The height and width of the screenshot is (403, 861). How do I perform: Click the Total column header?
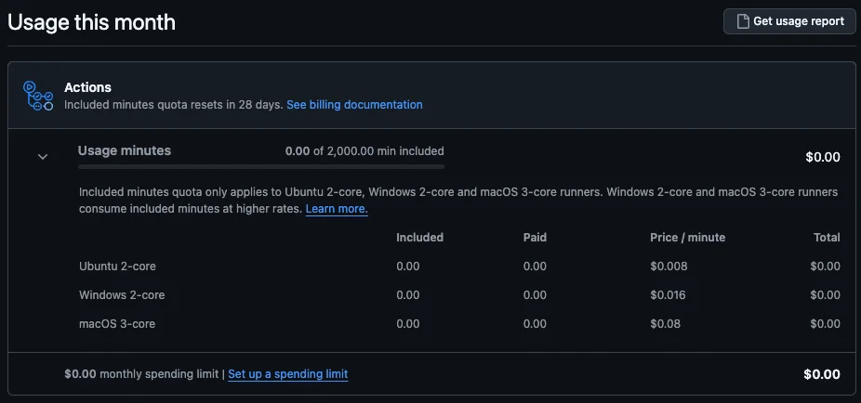827,238
